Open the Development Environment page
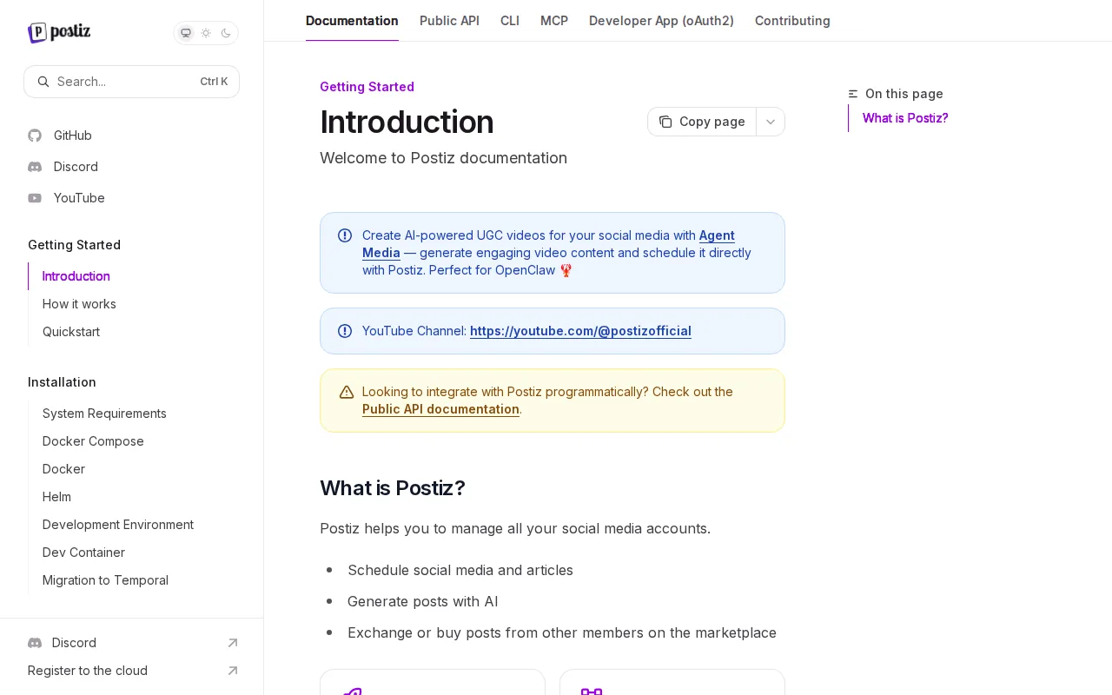The image size is (1112, 695). click(x=118, y=525)
